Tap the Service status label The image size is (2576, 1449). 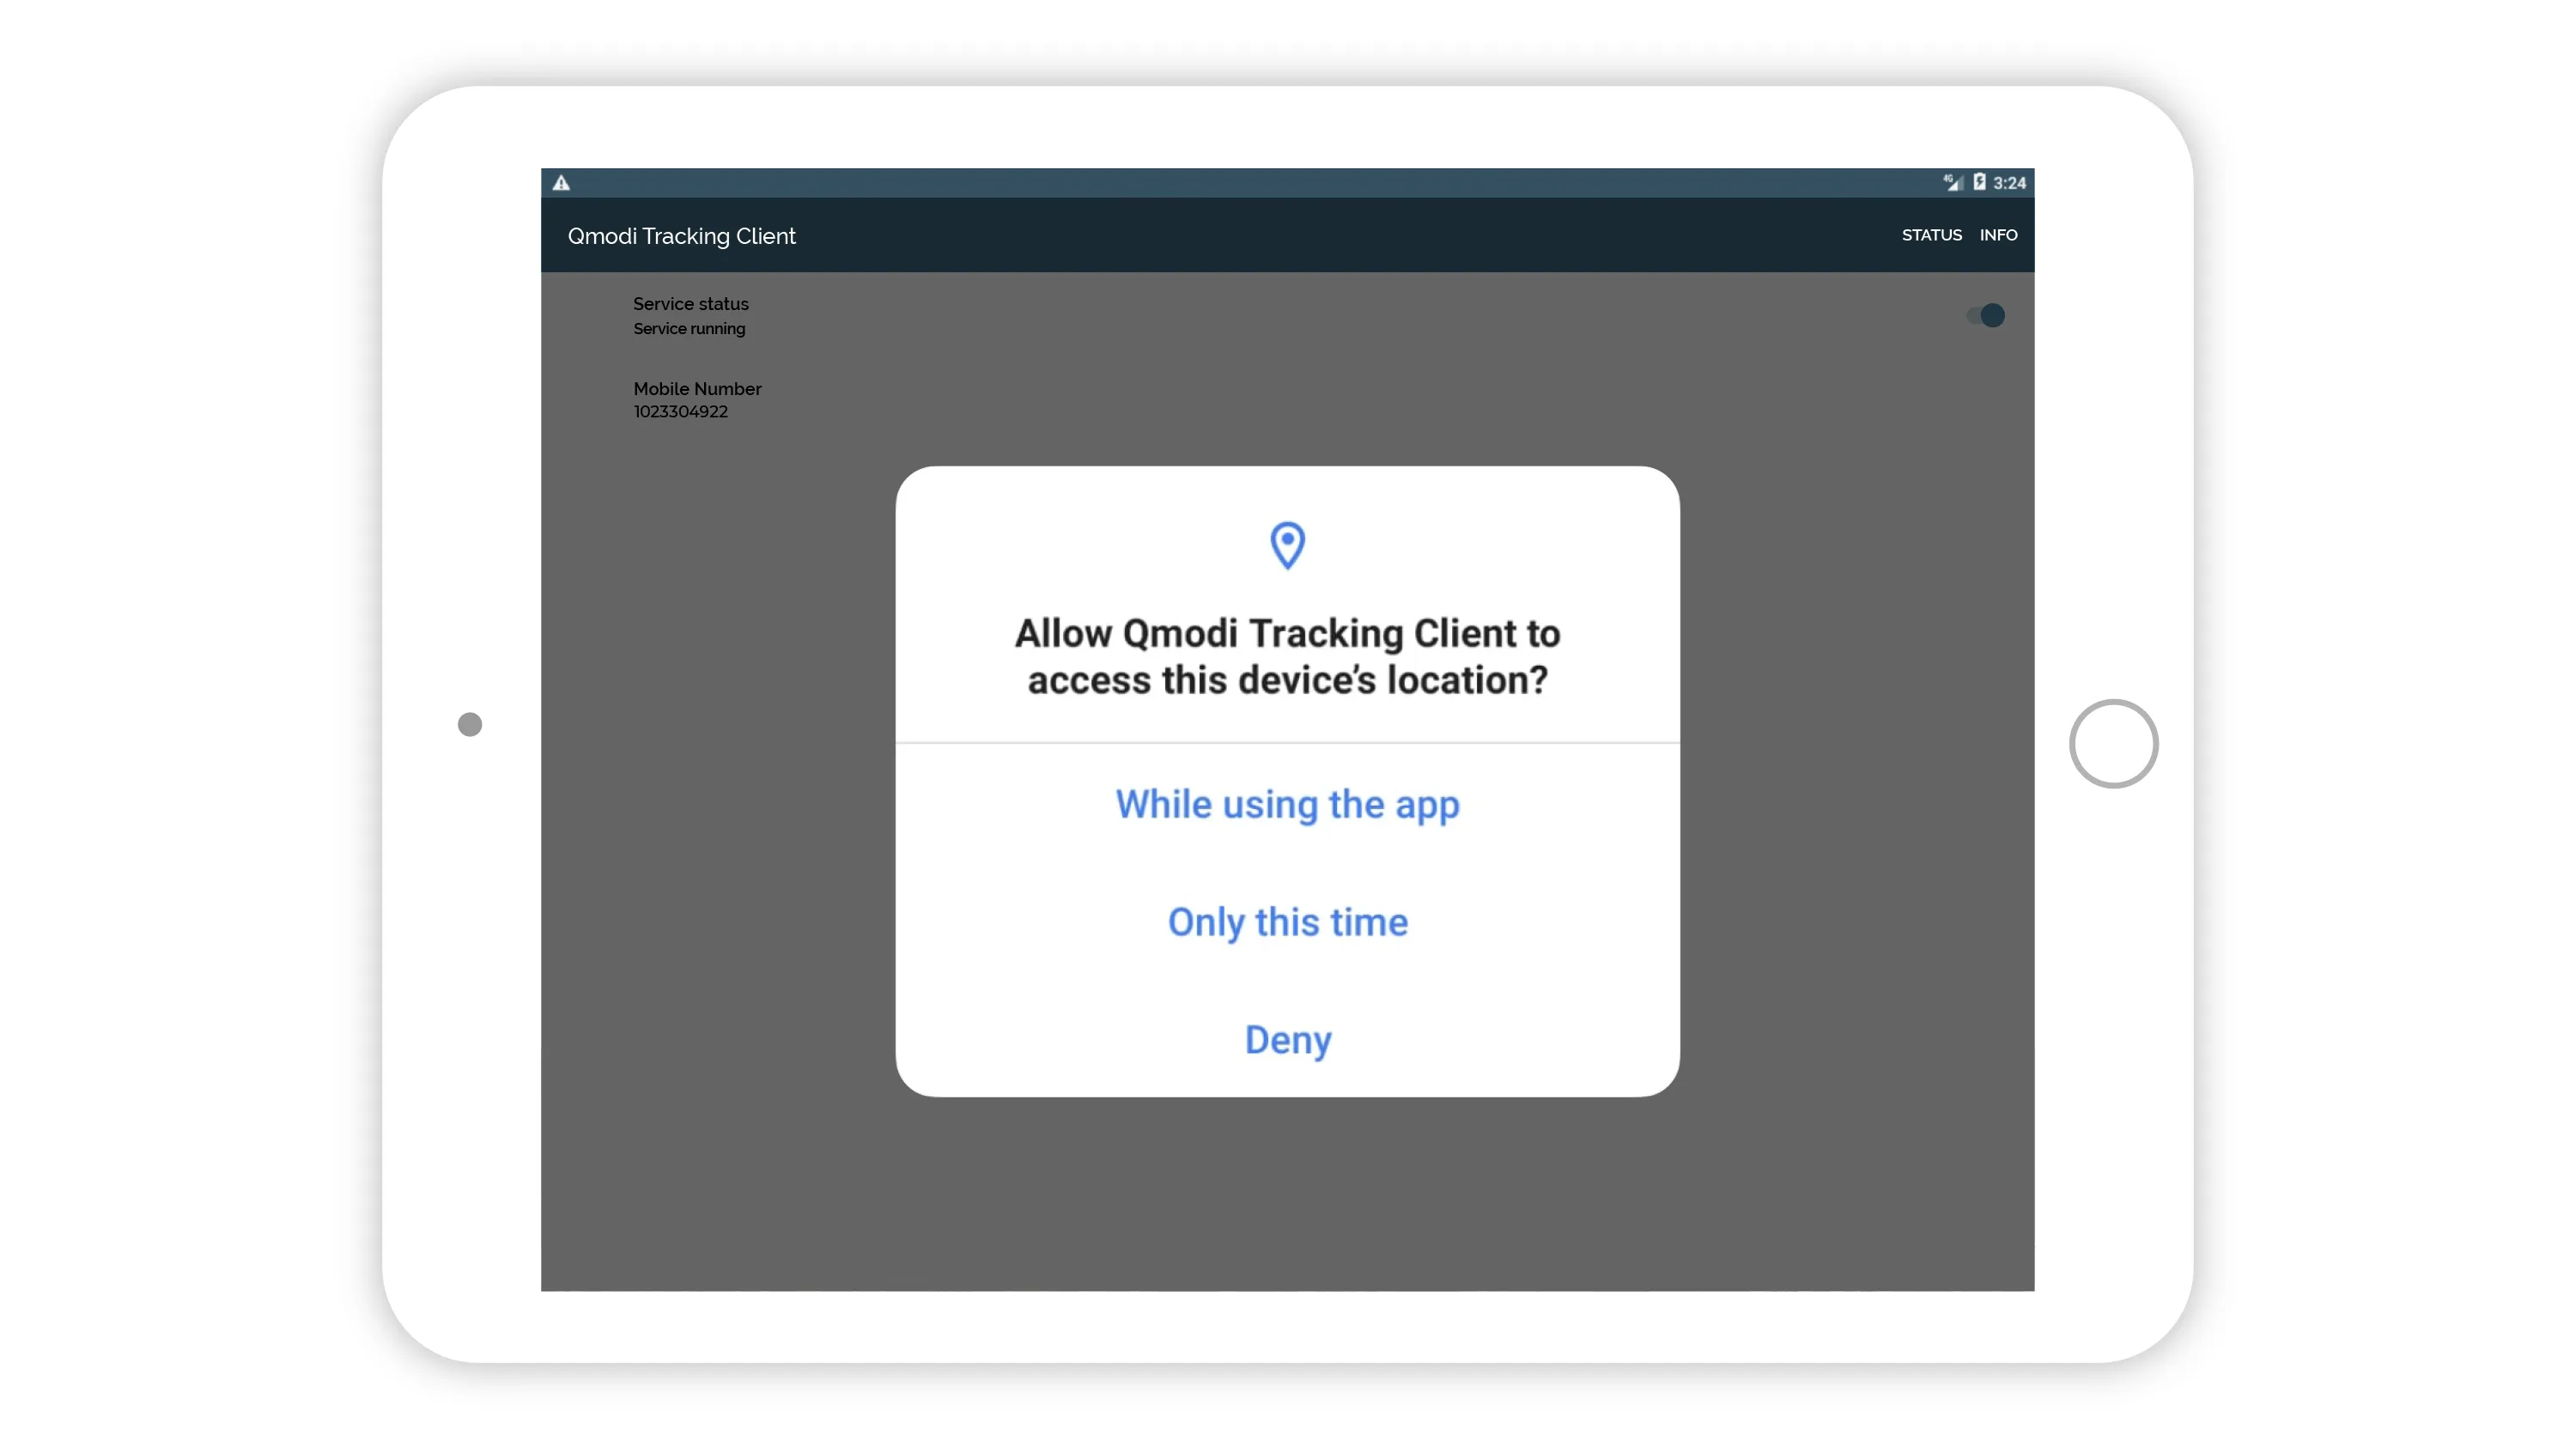[690, 304]
